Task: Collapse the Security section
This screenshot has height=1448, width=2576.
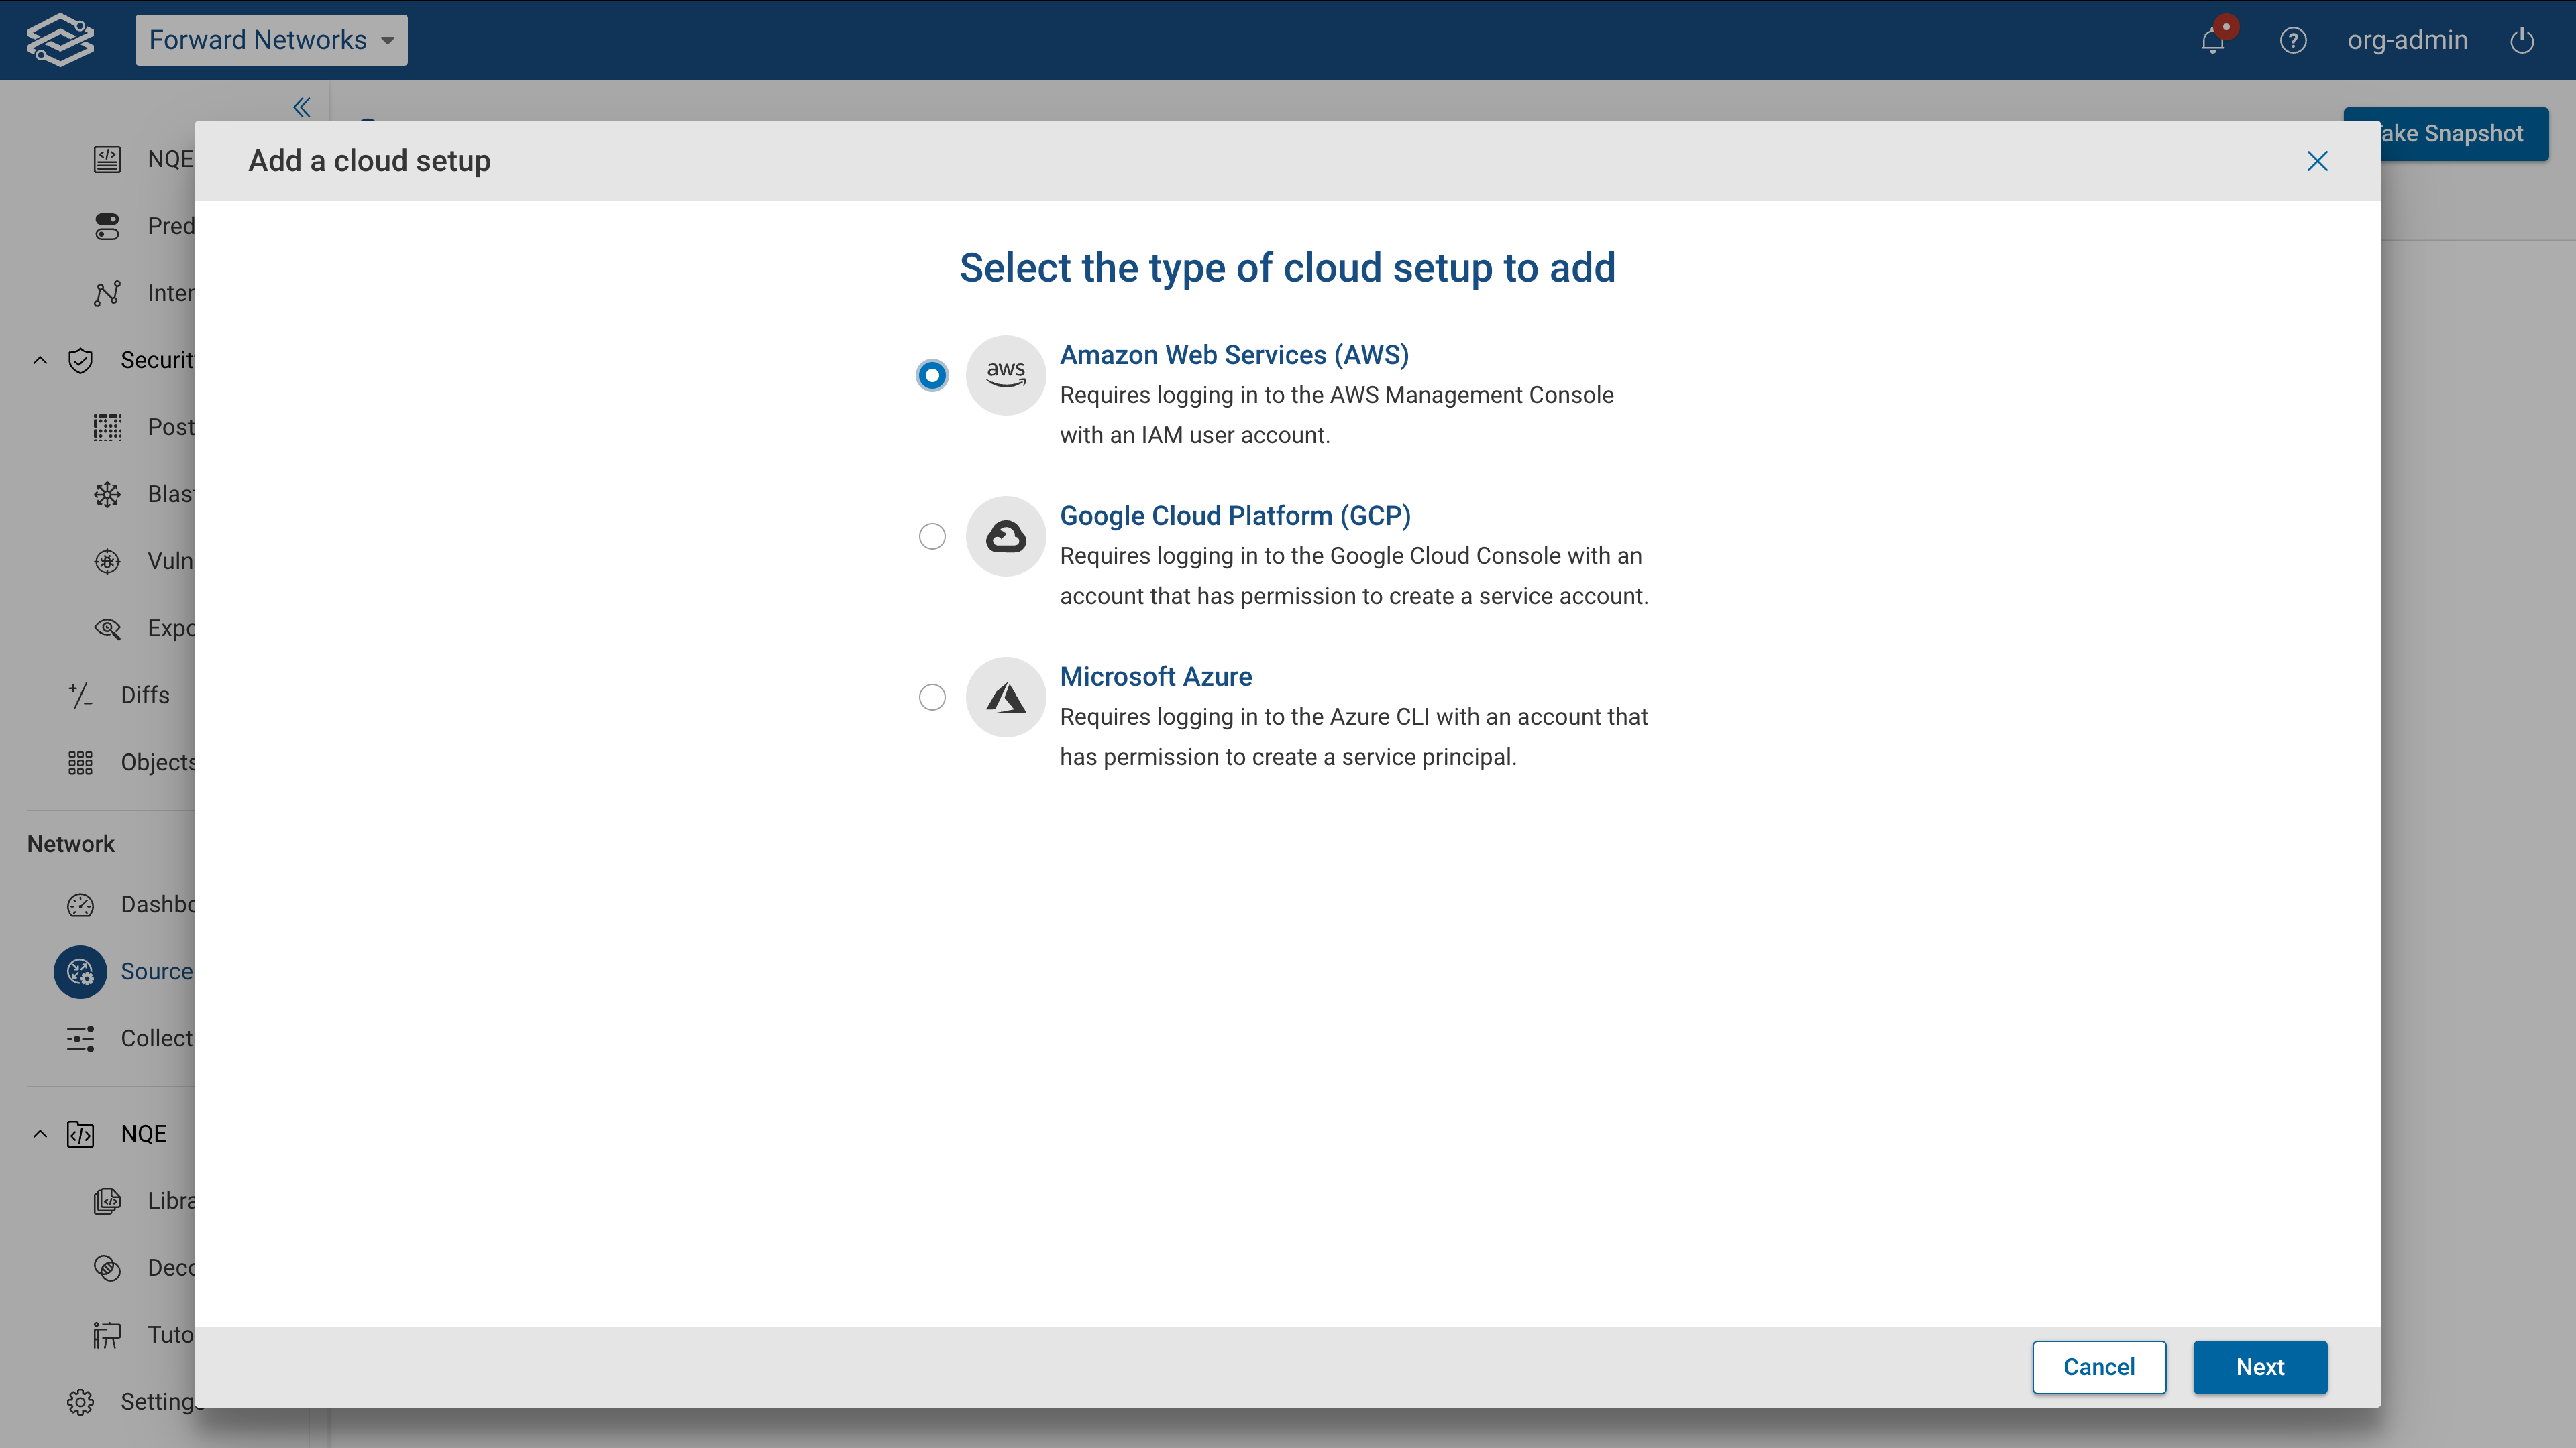Action: [x=40, y=360]
